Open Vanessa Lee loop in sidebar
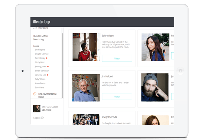Viewport: 203px width, 140px height. click(x=40, y=75)
